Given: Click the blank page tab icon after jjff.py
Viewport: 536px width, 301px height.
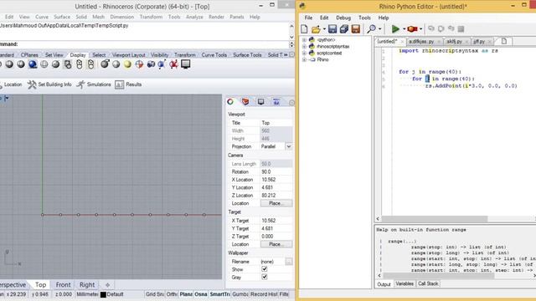Looking at the screenshot, I should [x=504, y=41].
